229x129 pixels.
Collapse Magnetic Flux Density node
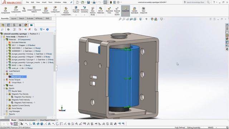pyautogui.click(x=7, y=94)
